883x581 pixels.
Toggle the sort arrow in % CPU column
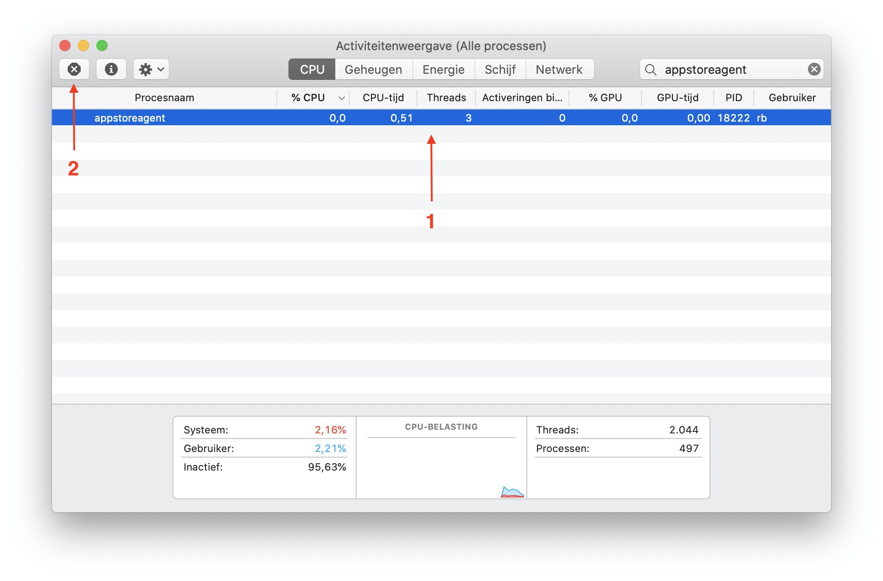point(342,98)
